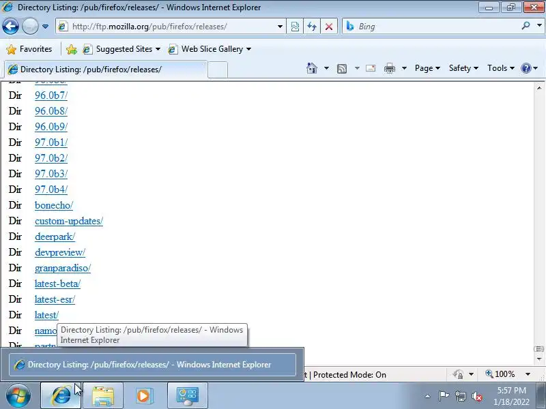546x409 pixels.
Task: Click the Protected Mode: On status text
Action: point(349,374)
